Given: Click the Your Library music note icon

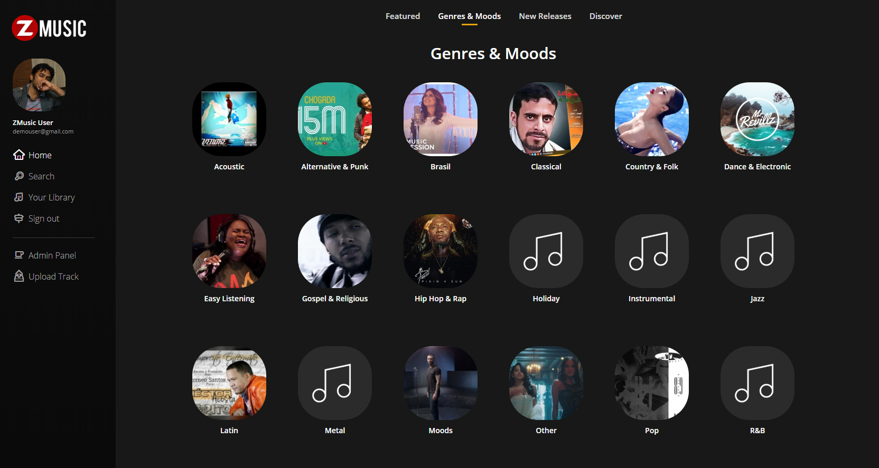Looking at the screenshot, I should 19,197.
